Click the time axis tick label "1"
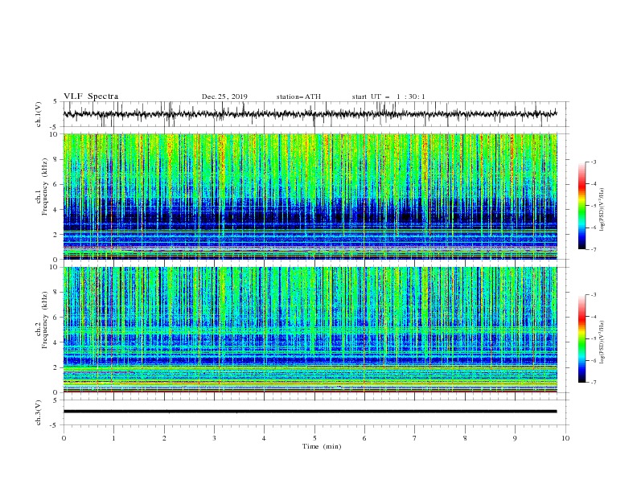Viewport: 637px width, 492px height. coord(113,438)
